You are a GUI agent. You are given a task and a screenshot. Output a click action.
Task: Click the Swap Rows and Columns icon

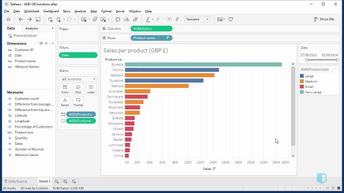[x=118, y=19]
